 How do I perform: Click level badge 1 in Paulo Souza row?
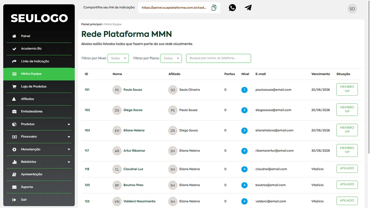[x=245, y=90]
